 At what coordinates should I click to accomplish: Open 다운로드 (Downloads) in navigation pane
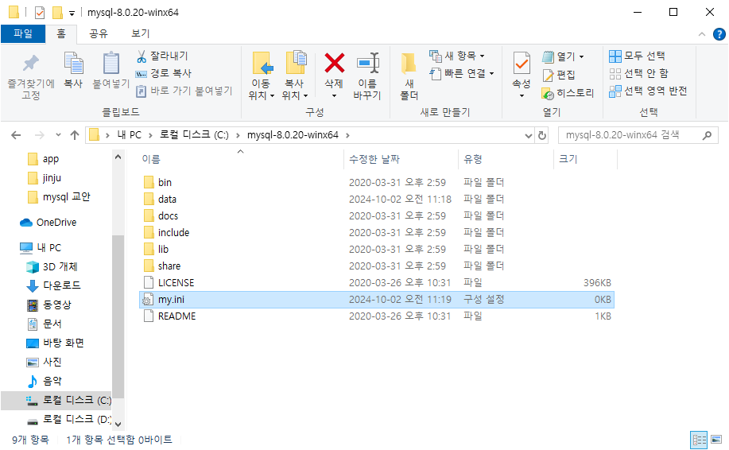point(61,285)
